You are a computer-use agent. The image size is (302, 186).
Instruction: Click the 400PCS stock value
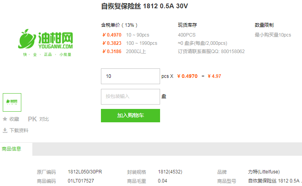[186, 35]
